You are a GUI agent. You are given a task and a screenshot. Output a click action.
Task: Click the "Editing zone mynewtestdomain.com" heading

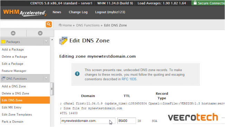click(x=97, y=56)
